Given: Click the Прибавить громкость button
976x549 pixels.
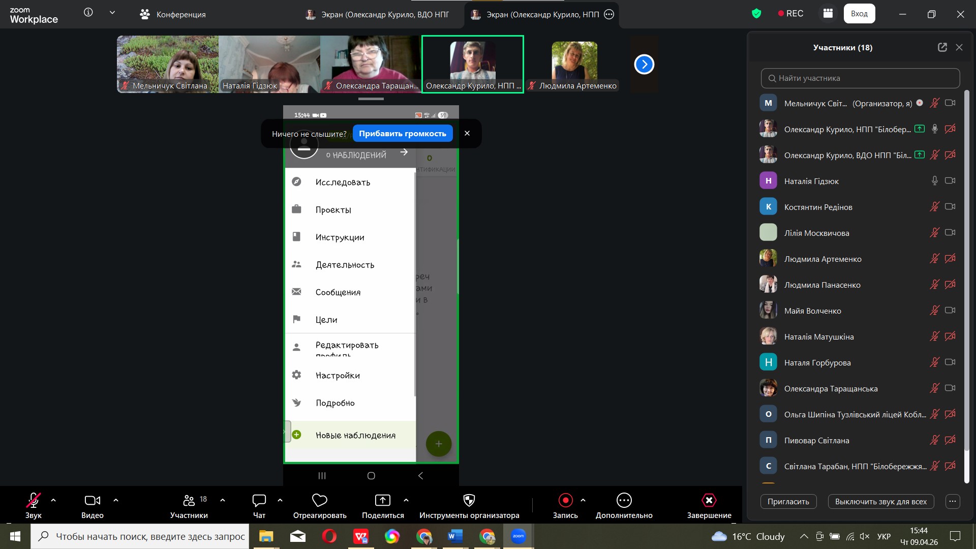Looking at the screenshot, I should (x=402, y=134).
